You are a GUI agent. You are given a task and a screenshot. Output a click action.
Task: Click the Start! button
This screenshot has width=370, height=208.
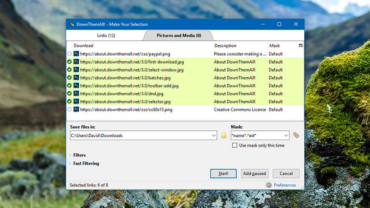pyautogui.click(x=223, y=174)
